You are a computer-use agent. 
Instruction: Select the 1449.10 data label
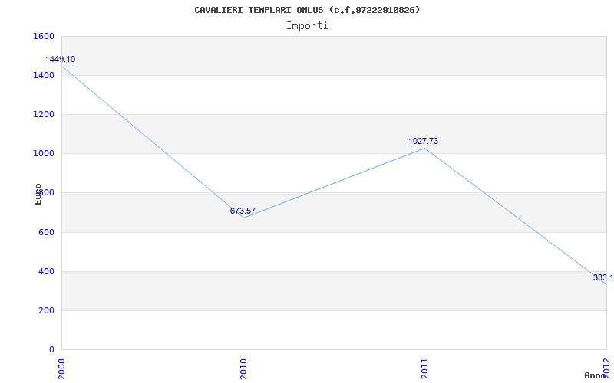coord(61,60)
